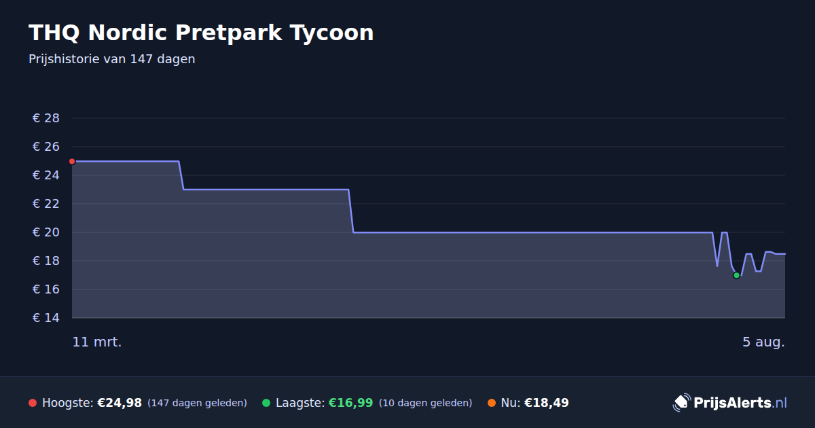Click the 5 aug. end date label
815x428 pixels.
tap(763, 342)
